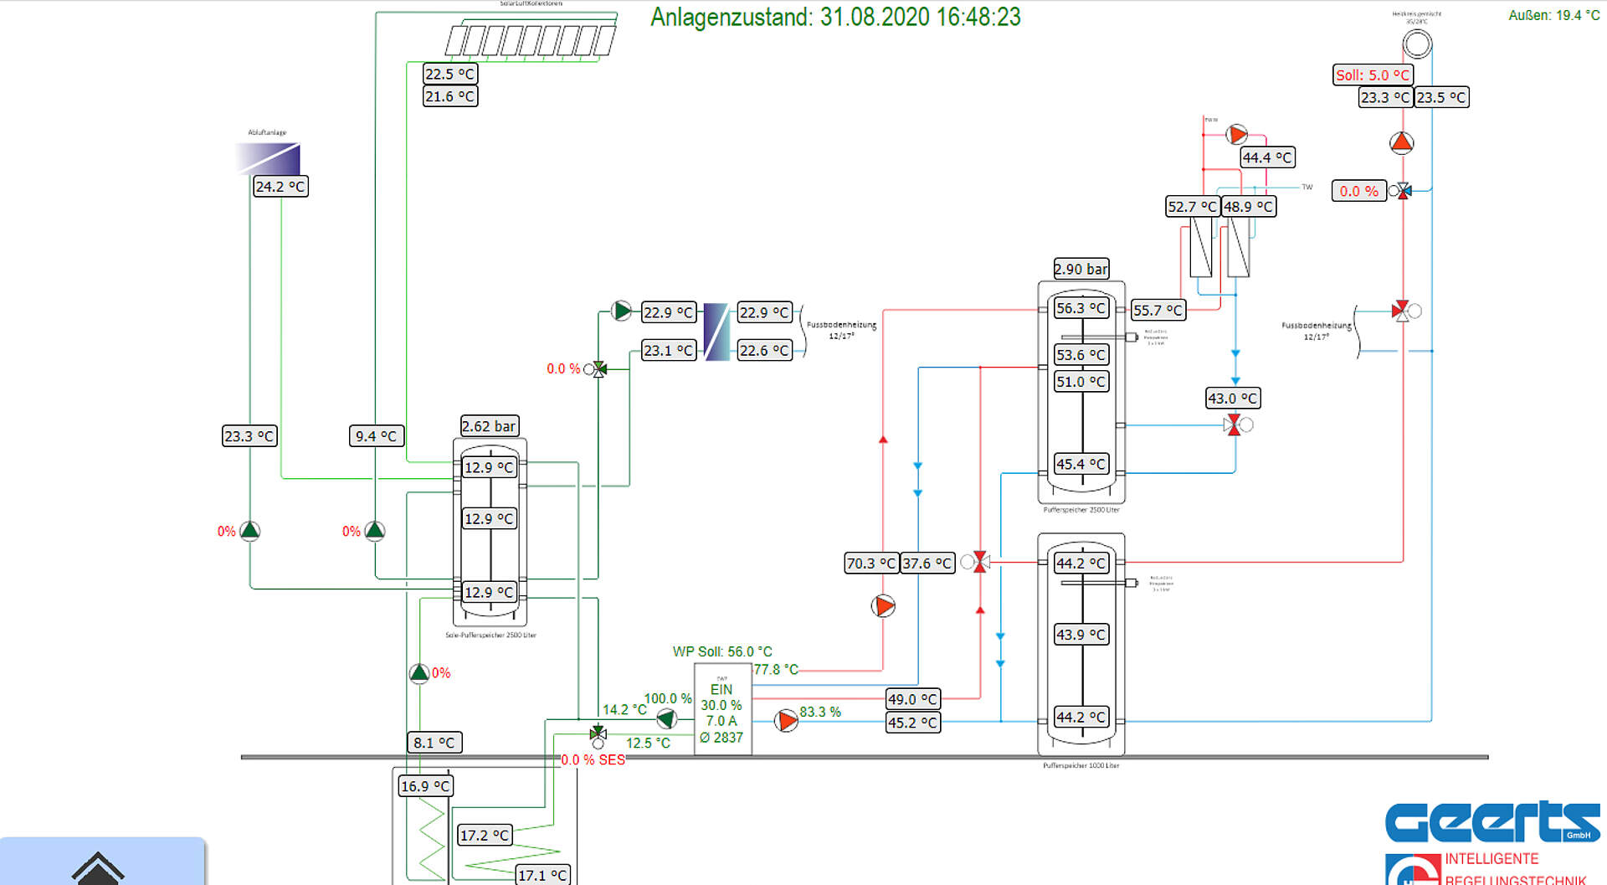Select the source pump showing 100.0 %
The image size is (1607, 885).
pos(666,718)
